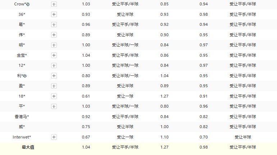Click the plus icon beside 伟*
The height and width of the screenshot is (155, 277).
pos(54,35)
